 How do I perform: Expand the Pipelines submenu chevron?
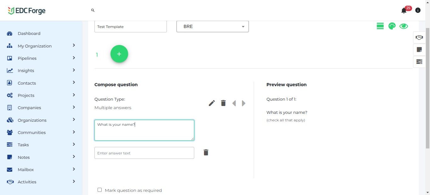(74, 58)
